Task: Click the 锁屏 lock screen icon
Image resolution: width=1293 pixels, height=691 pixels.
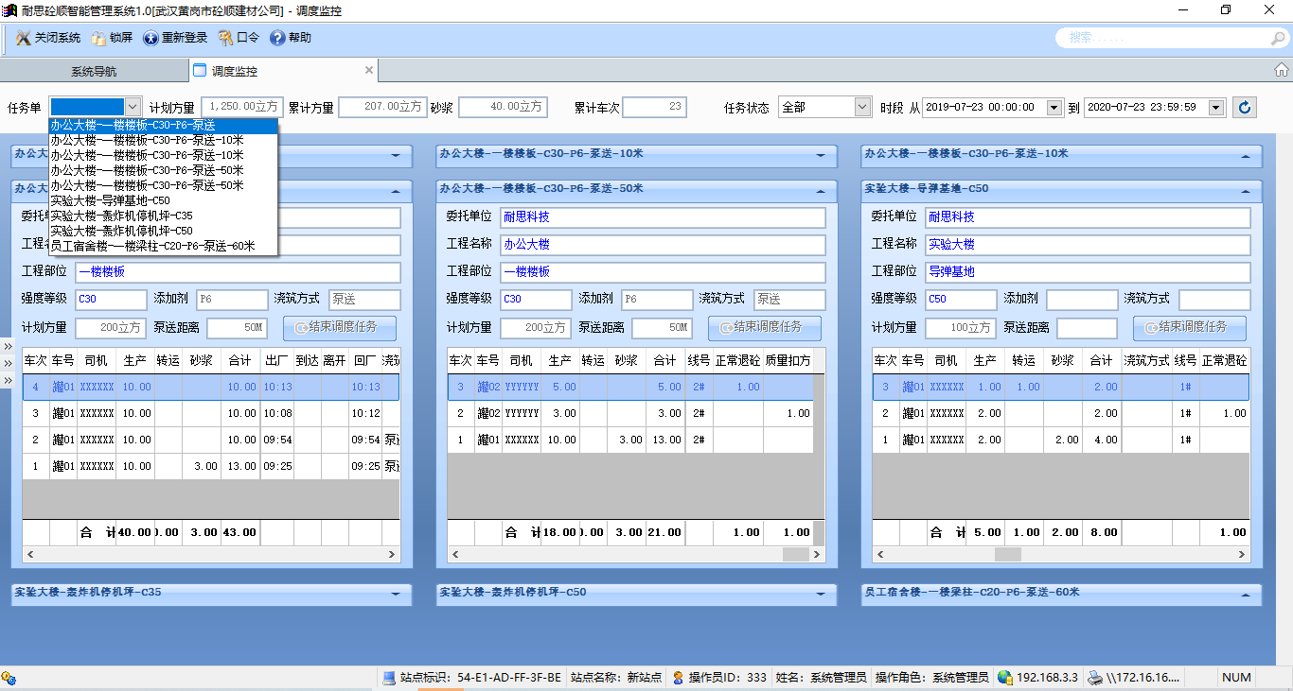Action: (x=98, y=38)
